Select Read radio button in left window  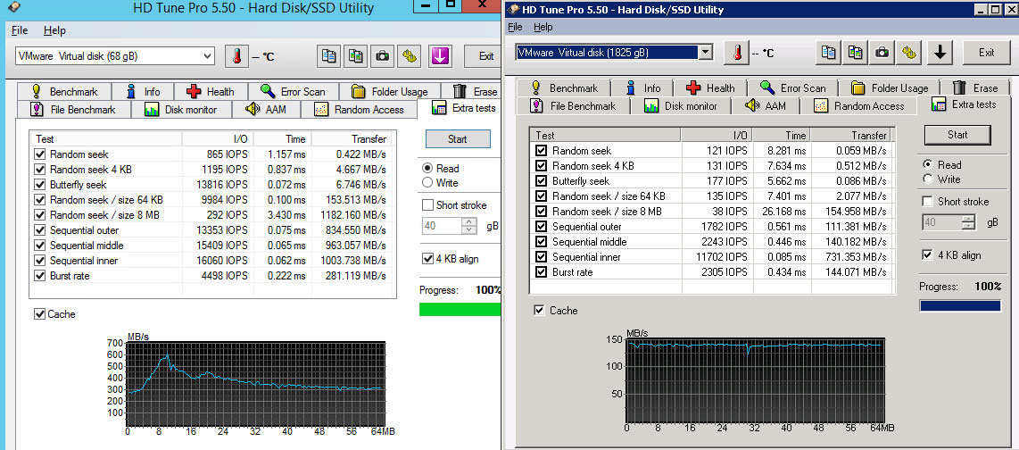(427, 168)
